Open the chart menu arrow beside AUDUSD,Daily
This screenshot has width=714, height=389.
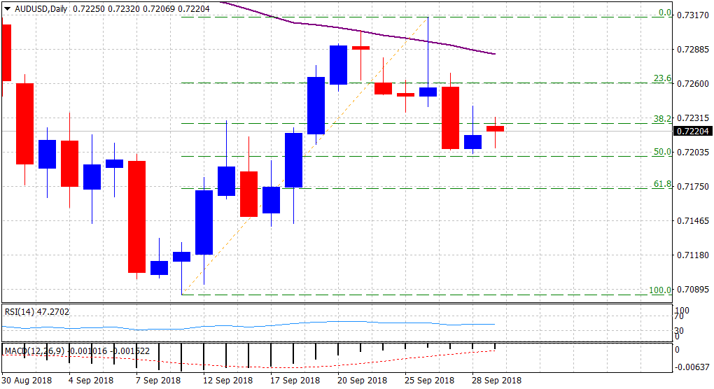pos(7,8)
